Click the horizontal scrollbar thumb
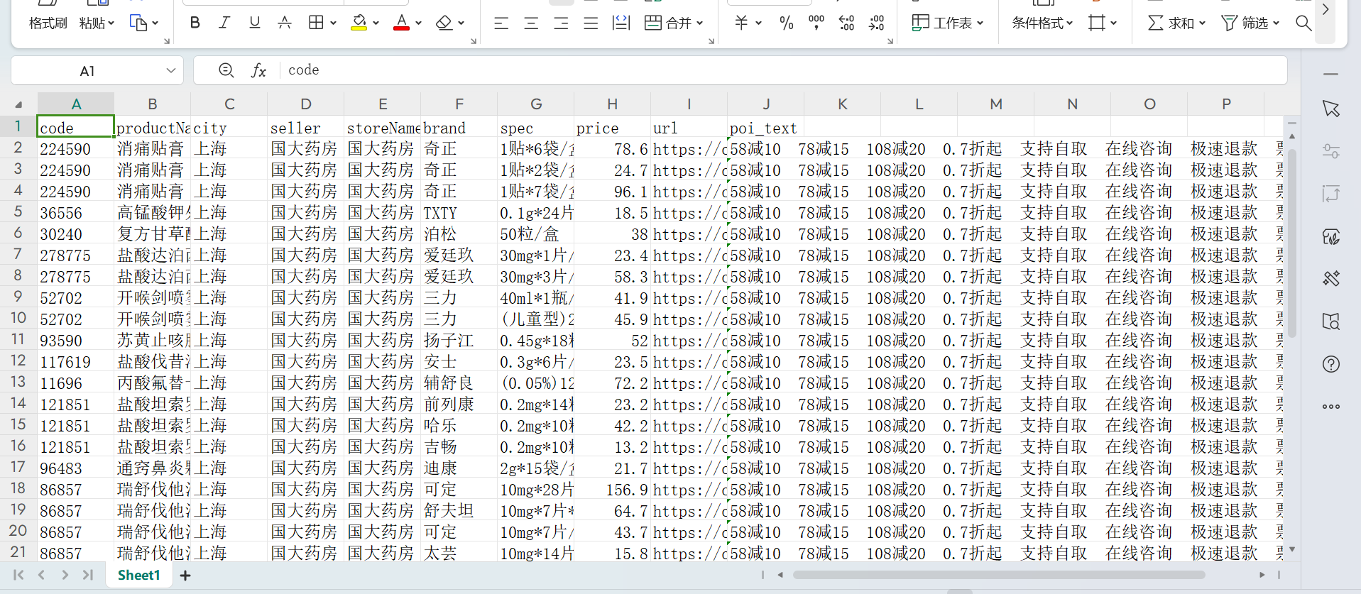 click(999, 575)
